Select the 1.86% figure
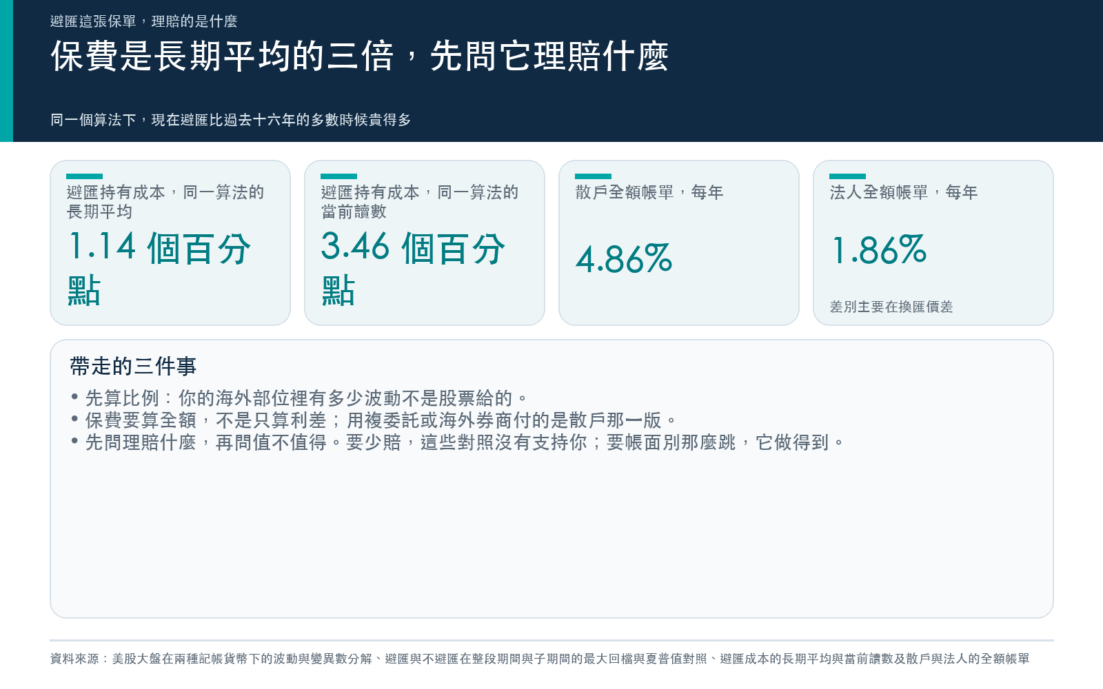The image size is (1103, 689). 879,249
